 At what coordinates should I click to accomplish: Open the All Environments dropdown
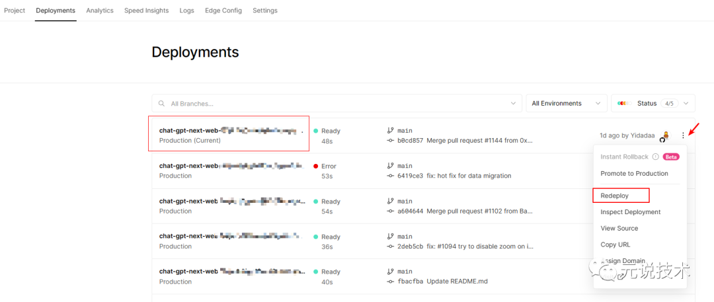(567, 104)
